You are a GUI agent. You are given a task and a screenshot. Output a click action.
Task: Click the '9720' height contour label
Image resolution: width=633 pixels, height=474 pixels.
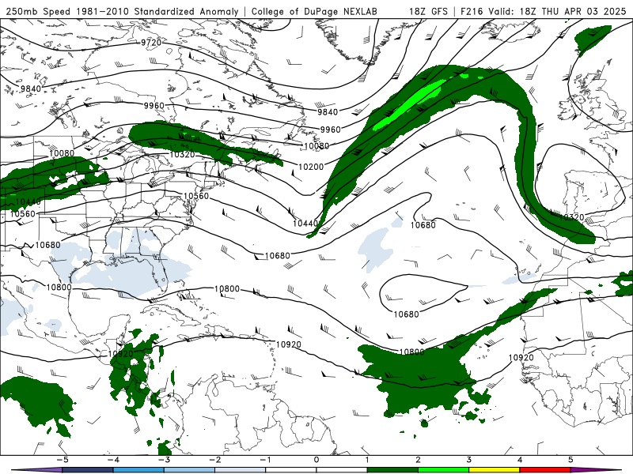(x=151, y=43)
